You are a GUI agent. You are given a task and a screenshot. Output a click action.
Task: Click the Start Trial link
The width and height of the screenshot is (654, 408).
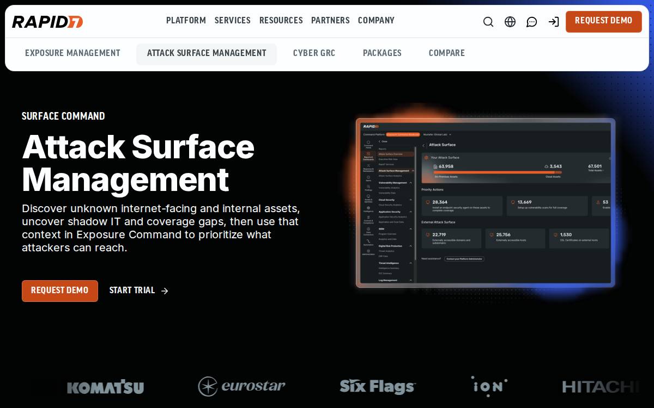(x=139, y=291)
